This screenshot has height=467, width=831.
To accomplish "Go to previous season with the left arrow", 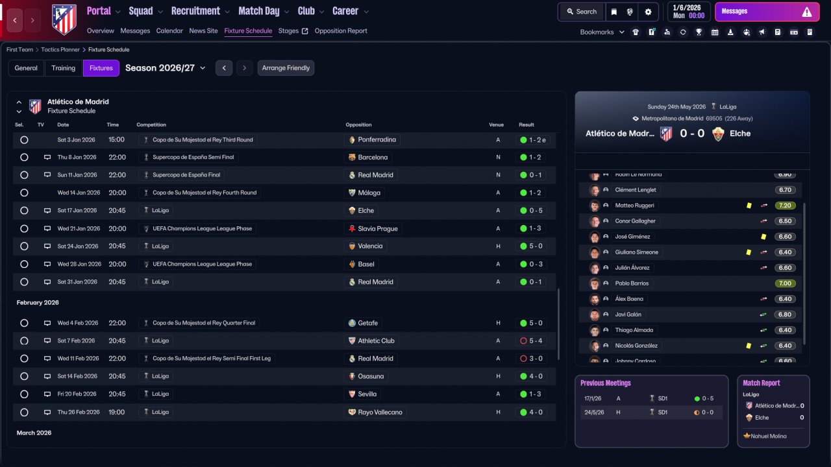I will (x=224, y=68).
